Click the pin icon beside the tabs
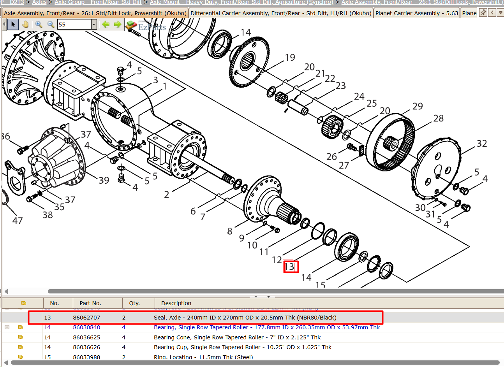 pyautogui.click(x=483, y=12)
